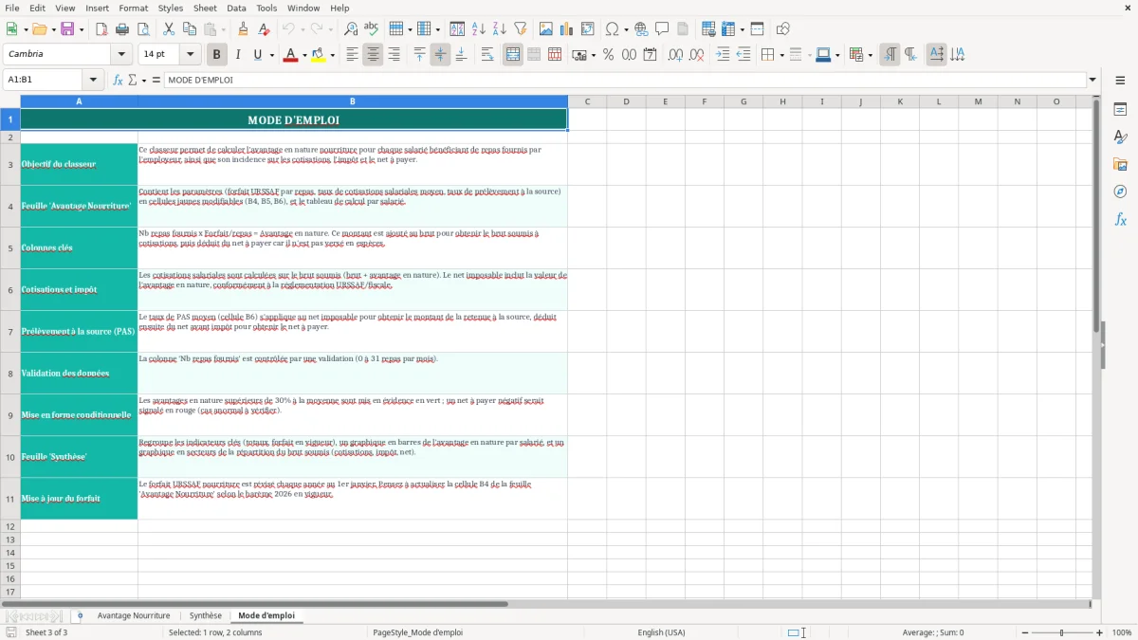Open Find & Replace

pyautogui.click(x=351, y=29)
